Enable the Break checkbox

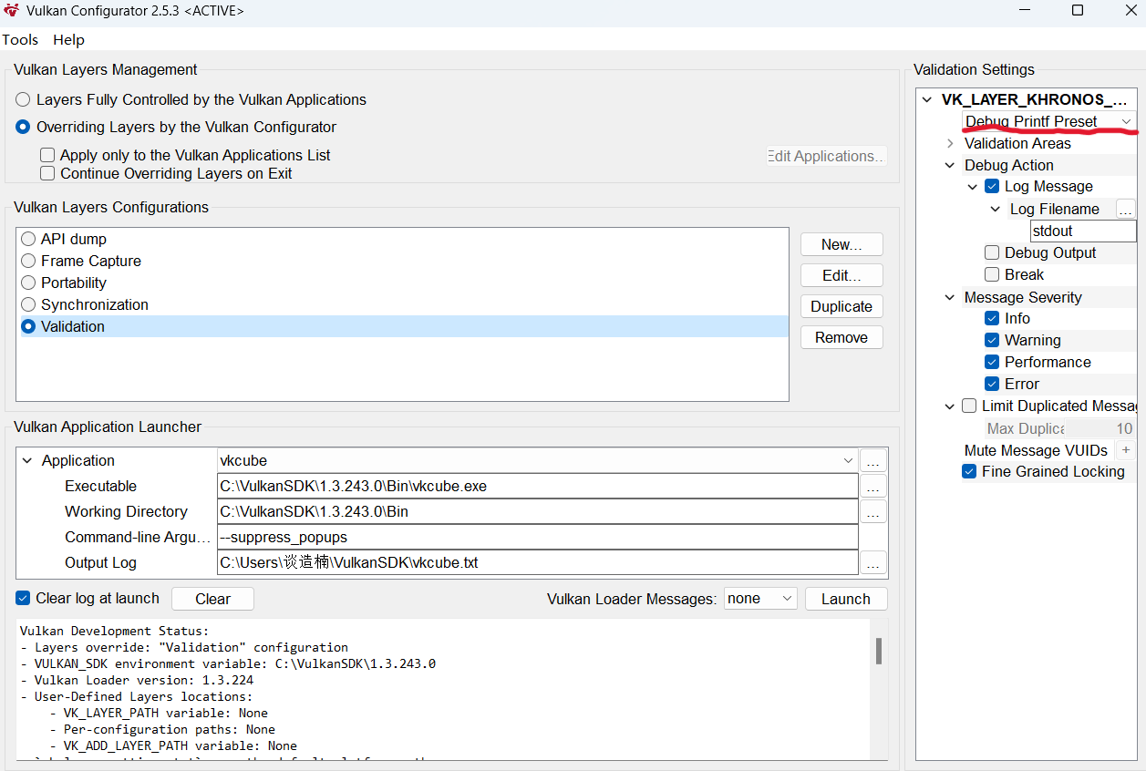point(992,274)
